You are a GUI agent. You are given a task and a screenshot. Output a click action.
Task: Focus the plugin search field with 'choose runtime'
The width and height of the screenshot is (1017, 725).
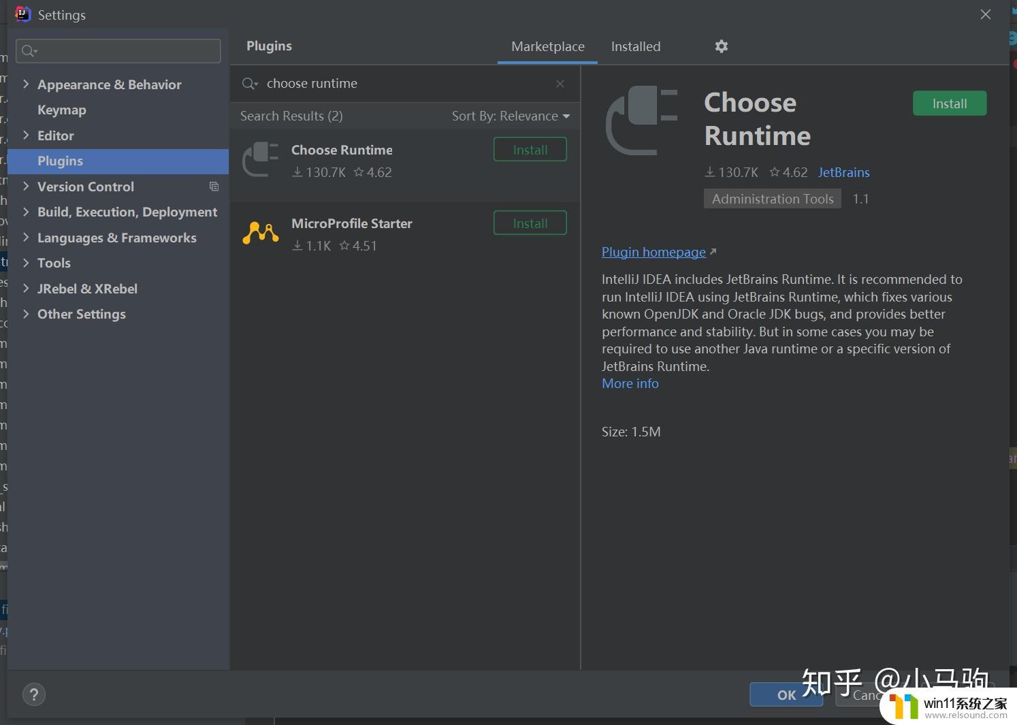tap(405, 84)
